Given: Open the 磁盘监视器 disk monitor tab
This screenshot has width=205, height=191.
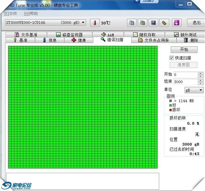Looking at the screenshot, I should tap(69, 35).
